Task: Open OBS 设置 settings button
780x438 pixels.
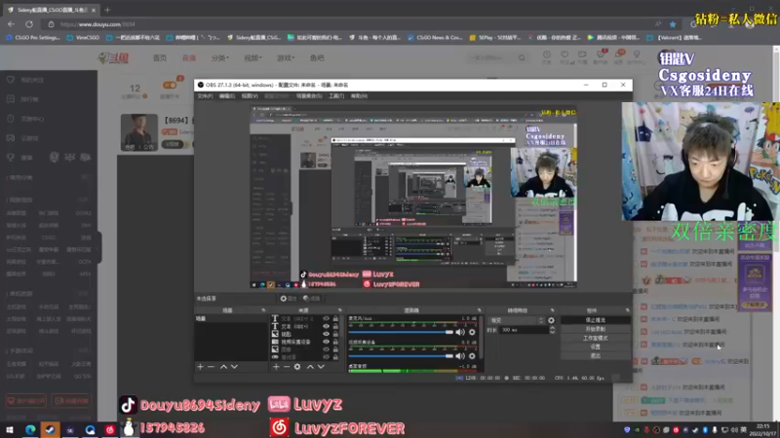Action: (x=596, y=347)
